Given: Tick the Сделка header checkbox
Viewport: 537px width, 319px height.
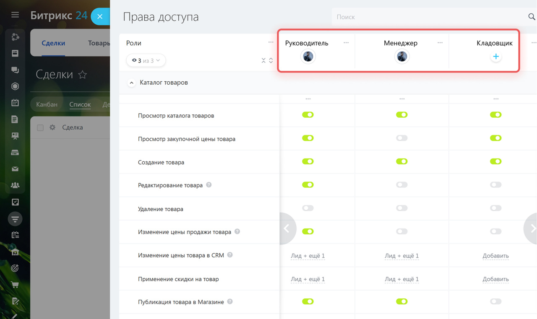Looking at the screenshot, I should coord(40,127).
